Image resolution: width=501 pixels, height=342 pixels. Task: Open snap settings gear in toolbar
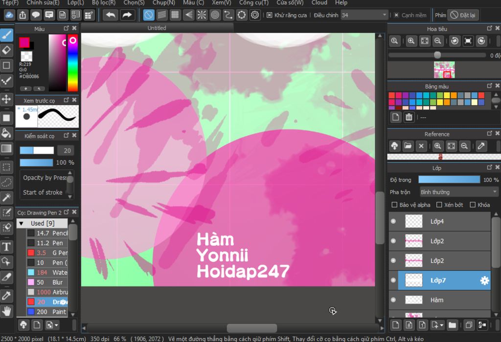(255, 15)
